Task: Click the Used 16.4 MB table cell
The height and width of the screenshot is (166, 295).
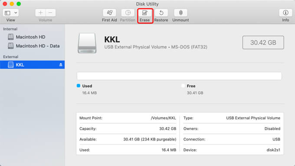Action: pos(169,150)
